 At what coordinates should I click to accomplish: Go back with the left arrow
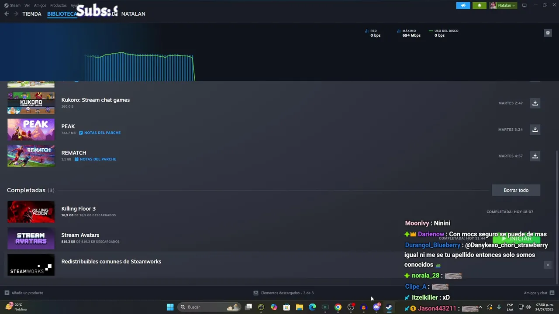pyautogui.click(x=7, y=14)
